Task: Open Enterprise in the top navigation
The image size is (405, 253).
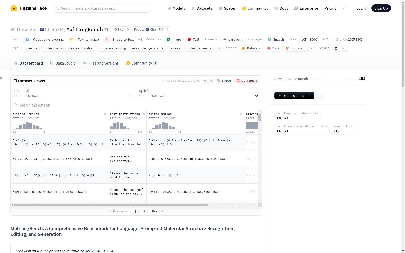Action: 306,8
